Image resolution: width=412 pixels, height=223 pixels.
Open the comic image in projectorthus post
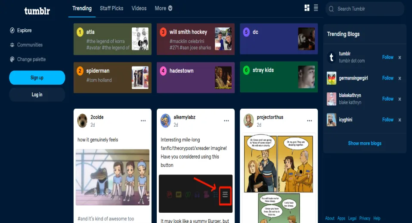[x=279, y=178]
